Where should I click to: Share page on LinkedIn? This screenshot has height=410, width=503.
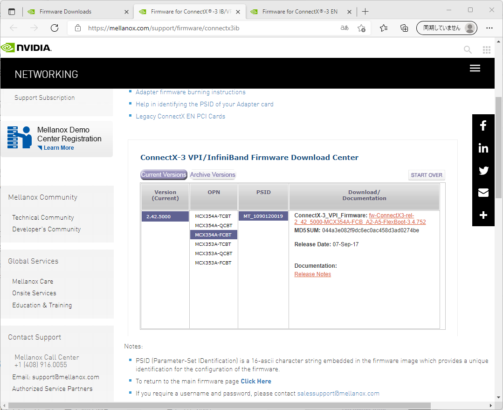(483, 148)
